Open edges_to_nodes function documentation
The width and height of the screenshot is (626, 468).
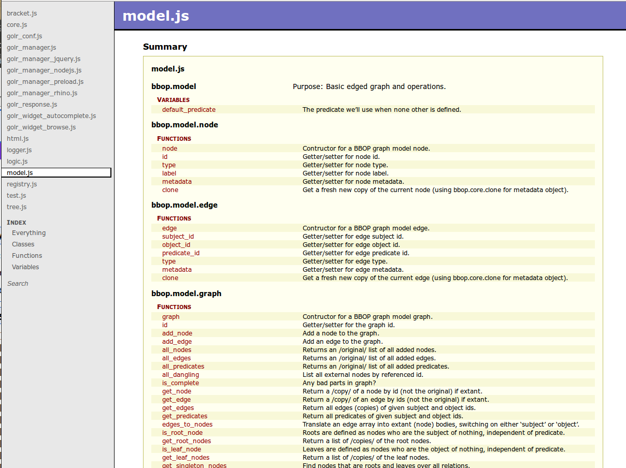tap(187, 425)
